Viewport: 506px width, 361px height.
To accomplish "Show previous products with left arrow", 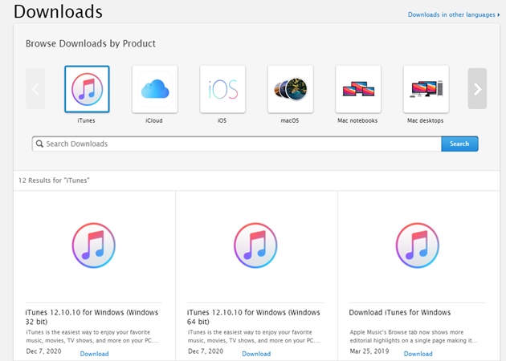I will click(x=35, y=88).
